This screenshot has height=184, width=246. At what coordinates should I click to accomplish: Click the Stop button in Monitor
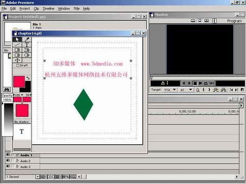point(195,83)
